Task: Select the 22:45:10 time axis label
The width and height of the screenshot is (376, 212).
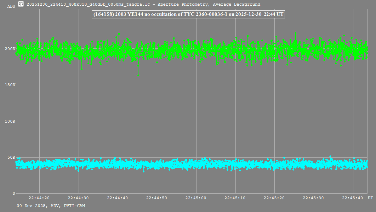Action: pos(235,198)
